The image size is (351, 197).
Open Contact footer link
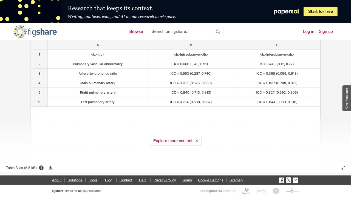(126, 180)
